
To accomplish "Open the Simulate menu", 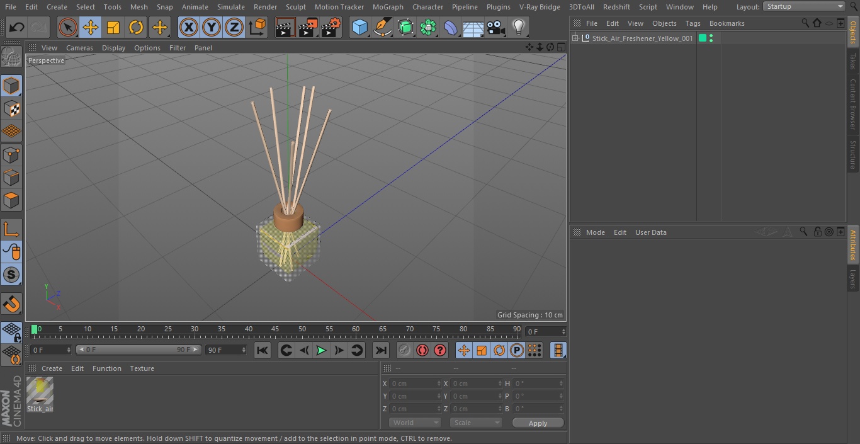I will (x=230, y=7).
